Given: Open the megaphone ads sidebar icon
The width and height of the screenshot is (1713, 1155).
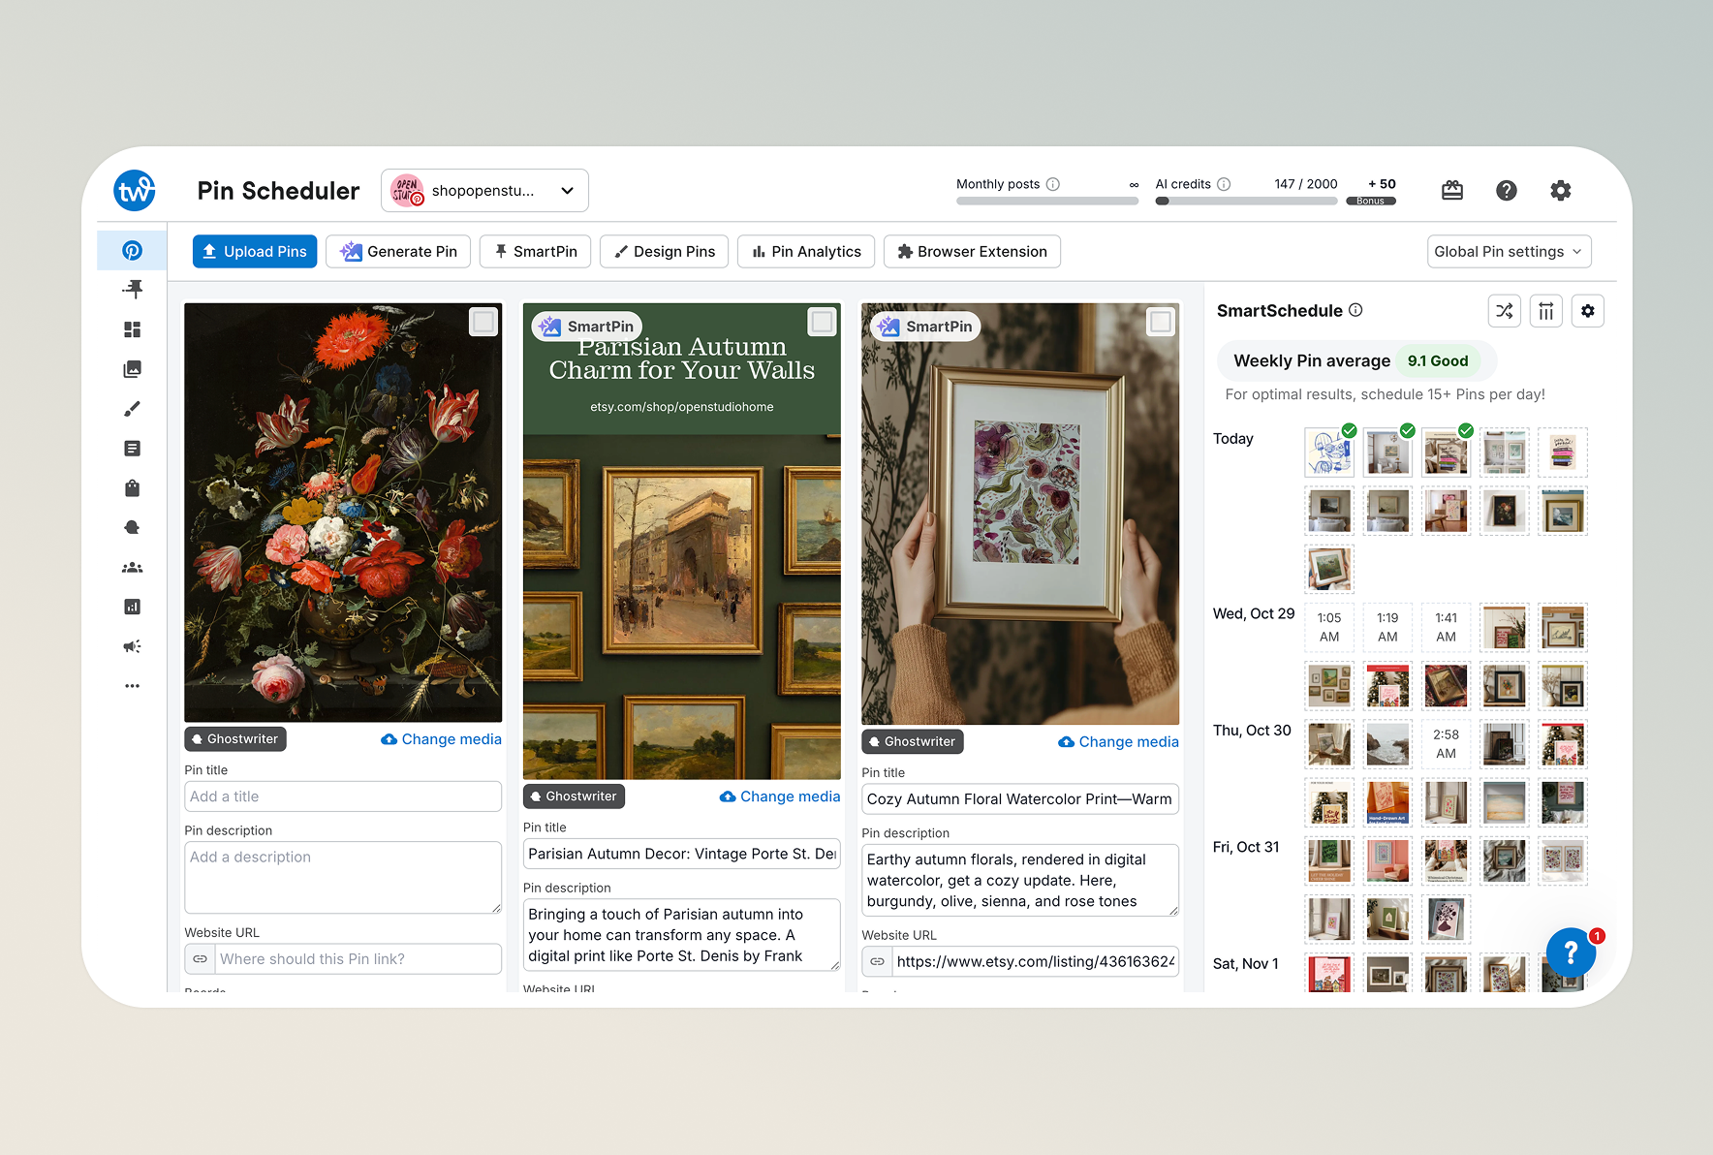Looking at the screenshot, I should click(x=133, y=646).
